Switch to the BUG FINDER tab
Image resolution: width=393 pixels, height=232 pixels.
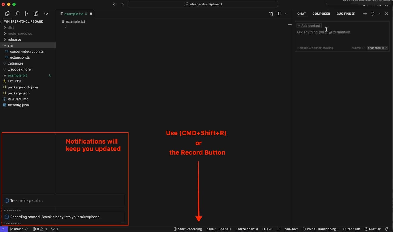(x=346, y=14)
